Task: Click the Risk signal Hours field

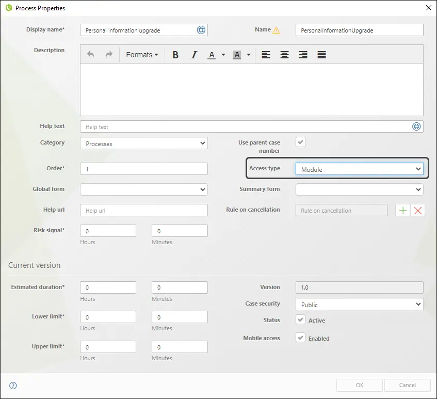Action: coord(108,231)
